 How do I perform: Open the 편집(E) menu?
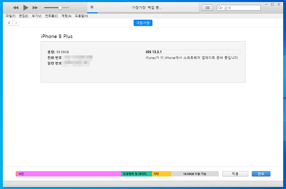(x=23, y=16)
